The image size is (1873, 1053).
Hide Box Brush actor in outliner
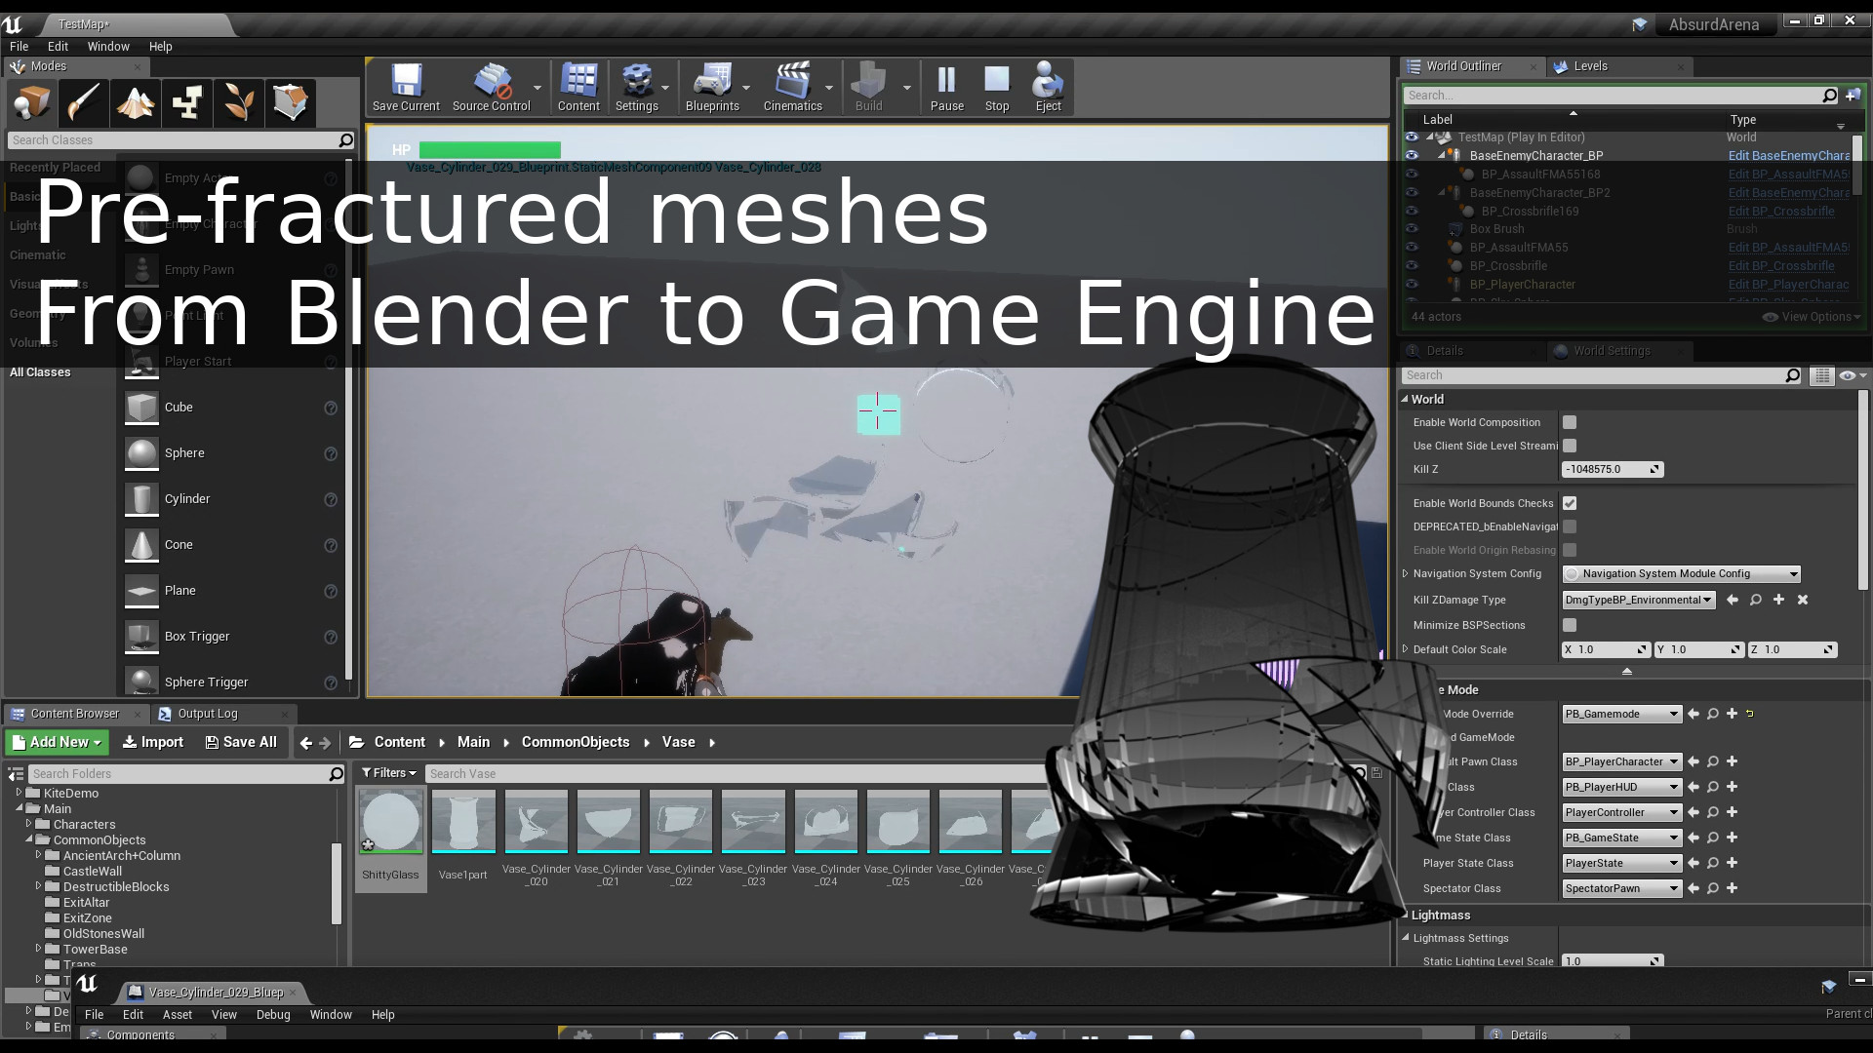1412,229
